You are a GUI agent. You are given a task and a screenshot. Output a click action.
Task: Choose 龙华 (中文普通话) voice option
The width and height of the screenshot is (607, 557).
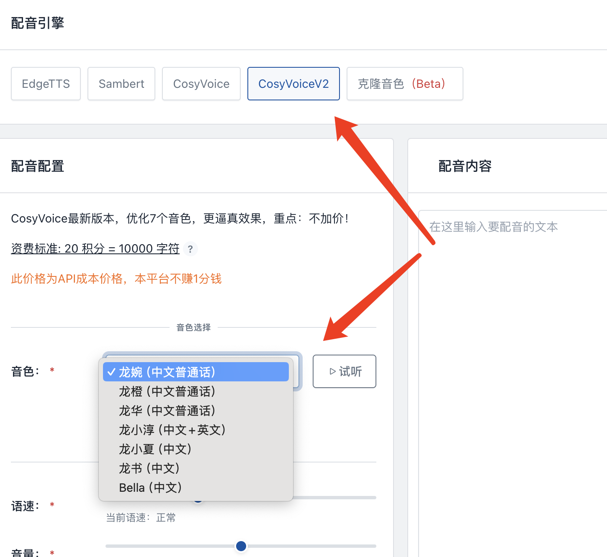[196, 411]
